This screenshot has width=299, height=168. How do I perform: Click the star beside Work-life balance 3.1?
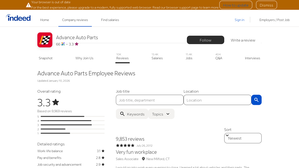(x=103, y=151)
